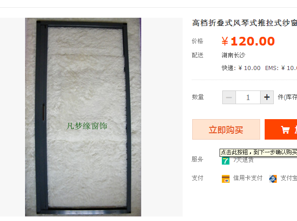The image size is (297, 221).
Task: Open the main product photo of screen frame
Action: tap(83, 117)
